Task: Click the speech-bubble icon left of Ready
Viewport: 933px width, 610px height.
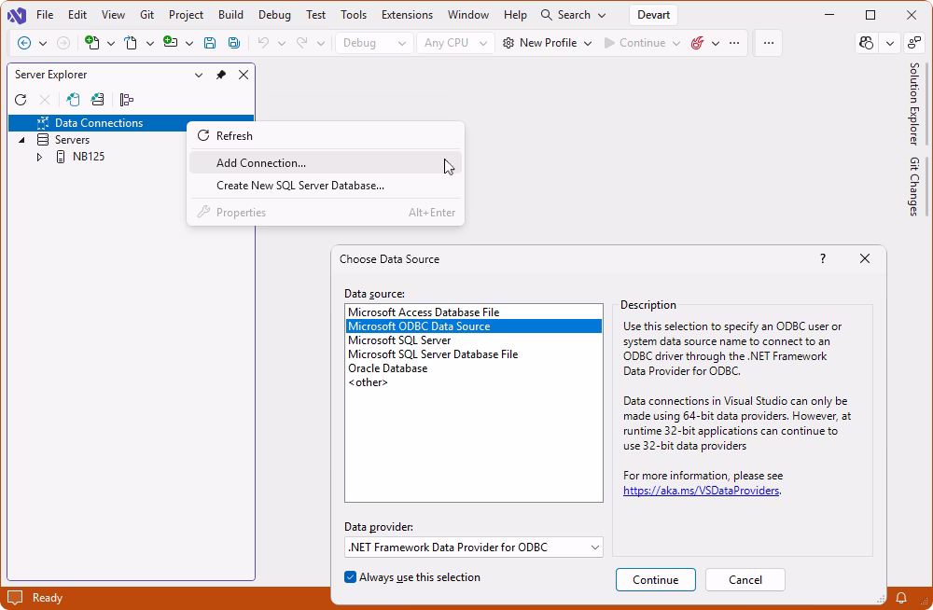Action: pyautogui.click(x=15, y=598)
